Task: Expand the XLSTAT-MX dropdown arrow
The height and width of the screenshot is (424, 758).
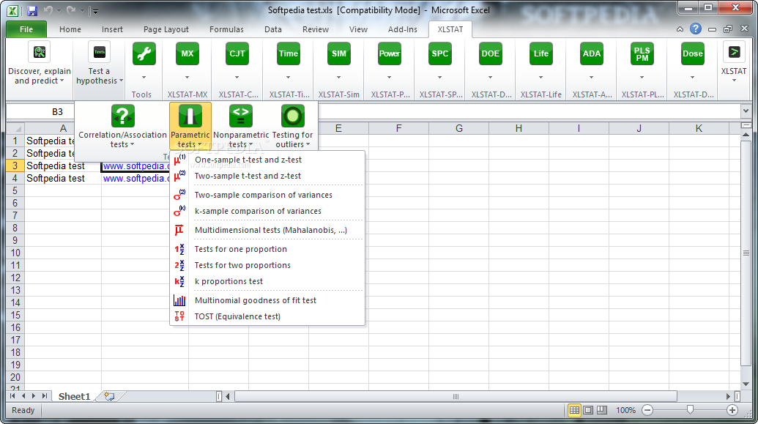Action: 187,78
